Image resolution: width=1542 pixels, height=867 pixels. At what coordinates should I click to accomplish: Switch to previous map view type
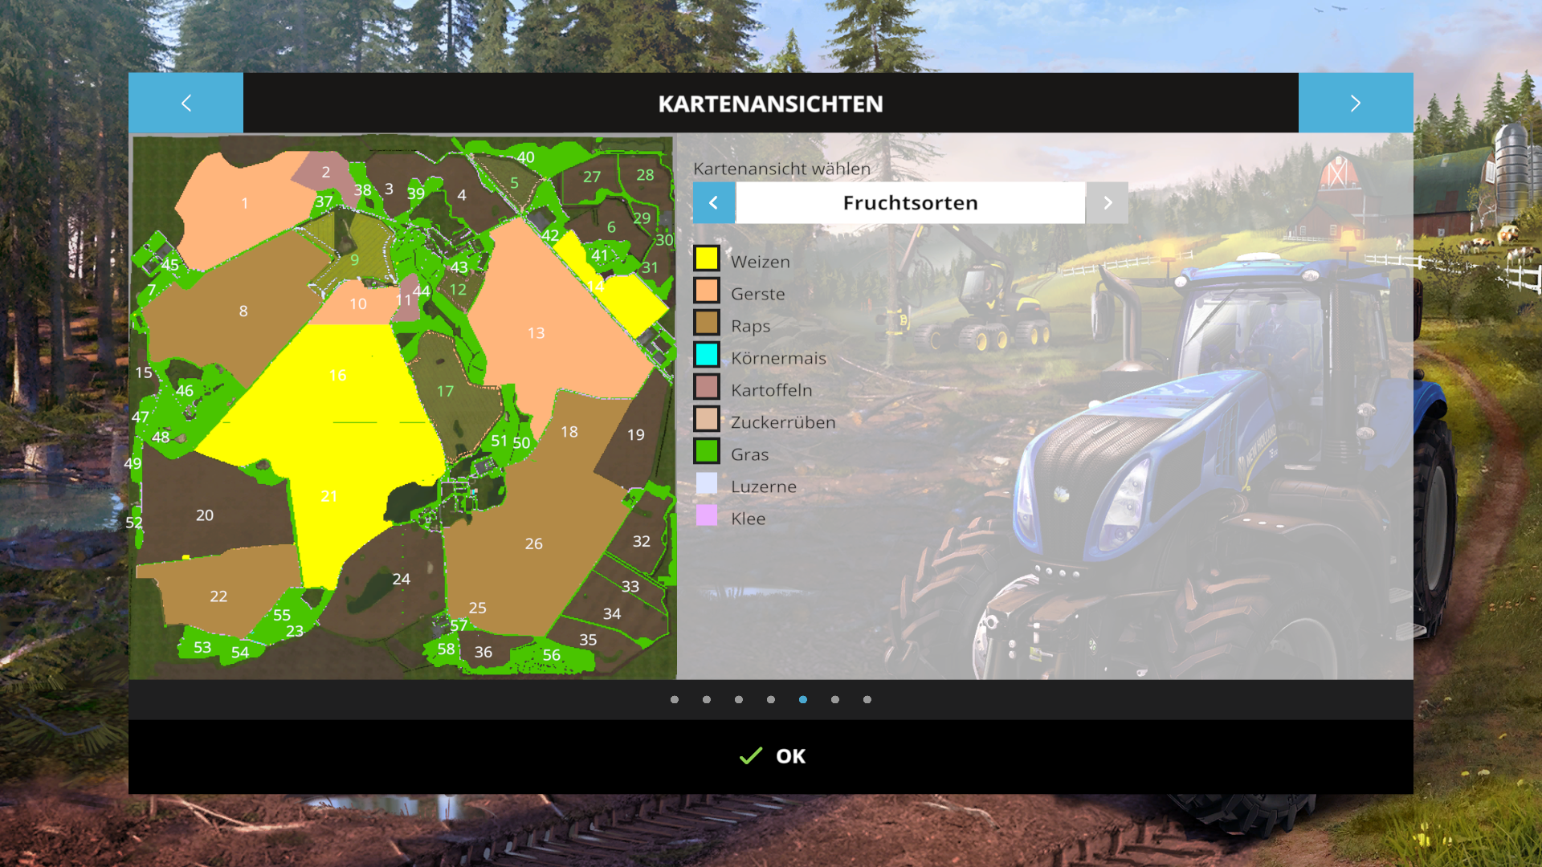click(x=714, y=202)
